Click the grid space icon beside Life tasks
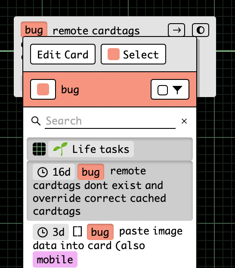The height and width of the screenshot is (268, 235). coord(39,149)
